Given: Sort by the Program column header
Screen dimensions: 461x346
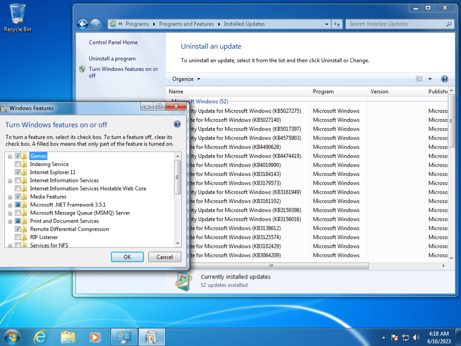Looking at the screenshot, I should tap(339, 92).
